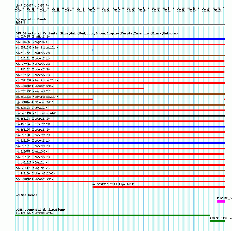The width and height of the screenshot is (232, 231).
Task: Click the esv3891536 (Suktitipat2014) label
Action: coord(113,184)
